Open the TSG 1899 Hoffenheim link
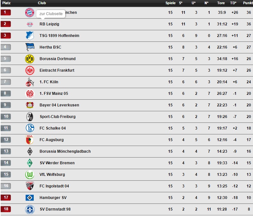253x217 pixels. tap(59, 36)
